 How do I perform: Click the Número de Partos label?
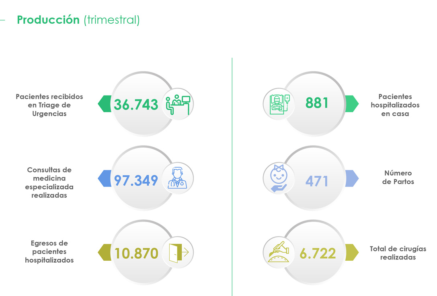click(398, 177)
